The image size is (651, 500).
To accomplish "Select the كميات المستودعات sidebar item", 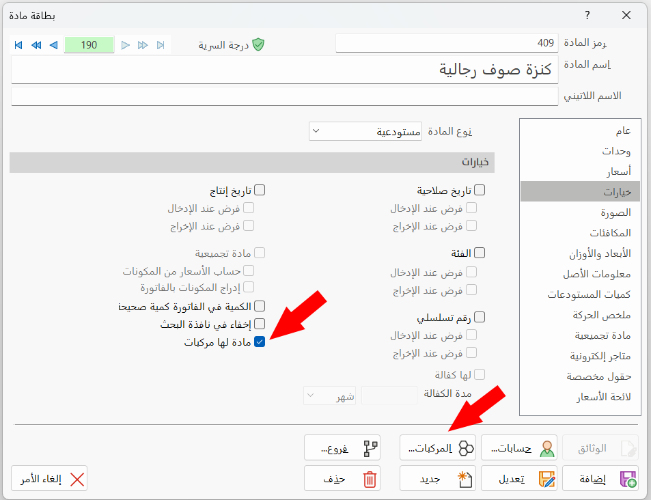I will coord(580,294).
